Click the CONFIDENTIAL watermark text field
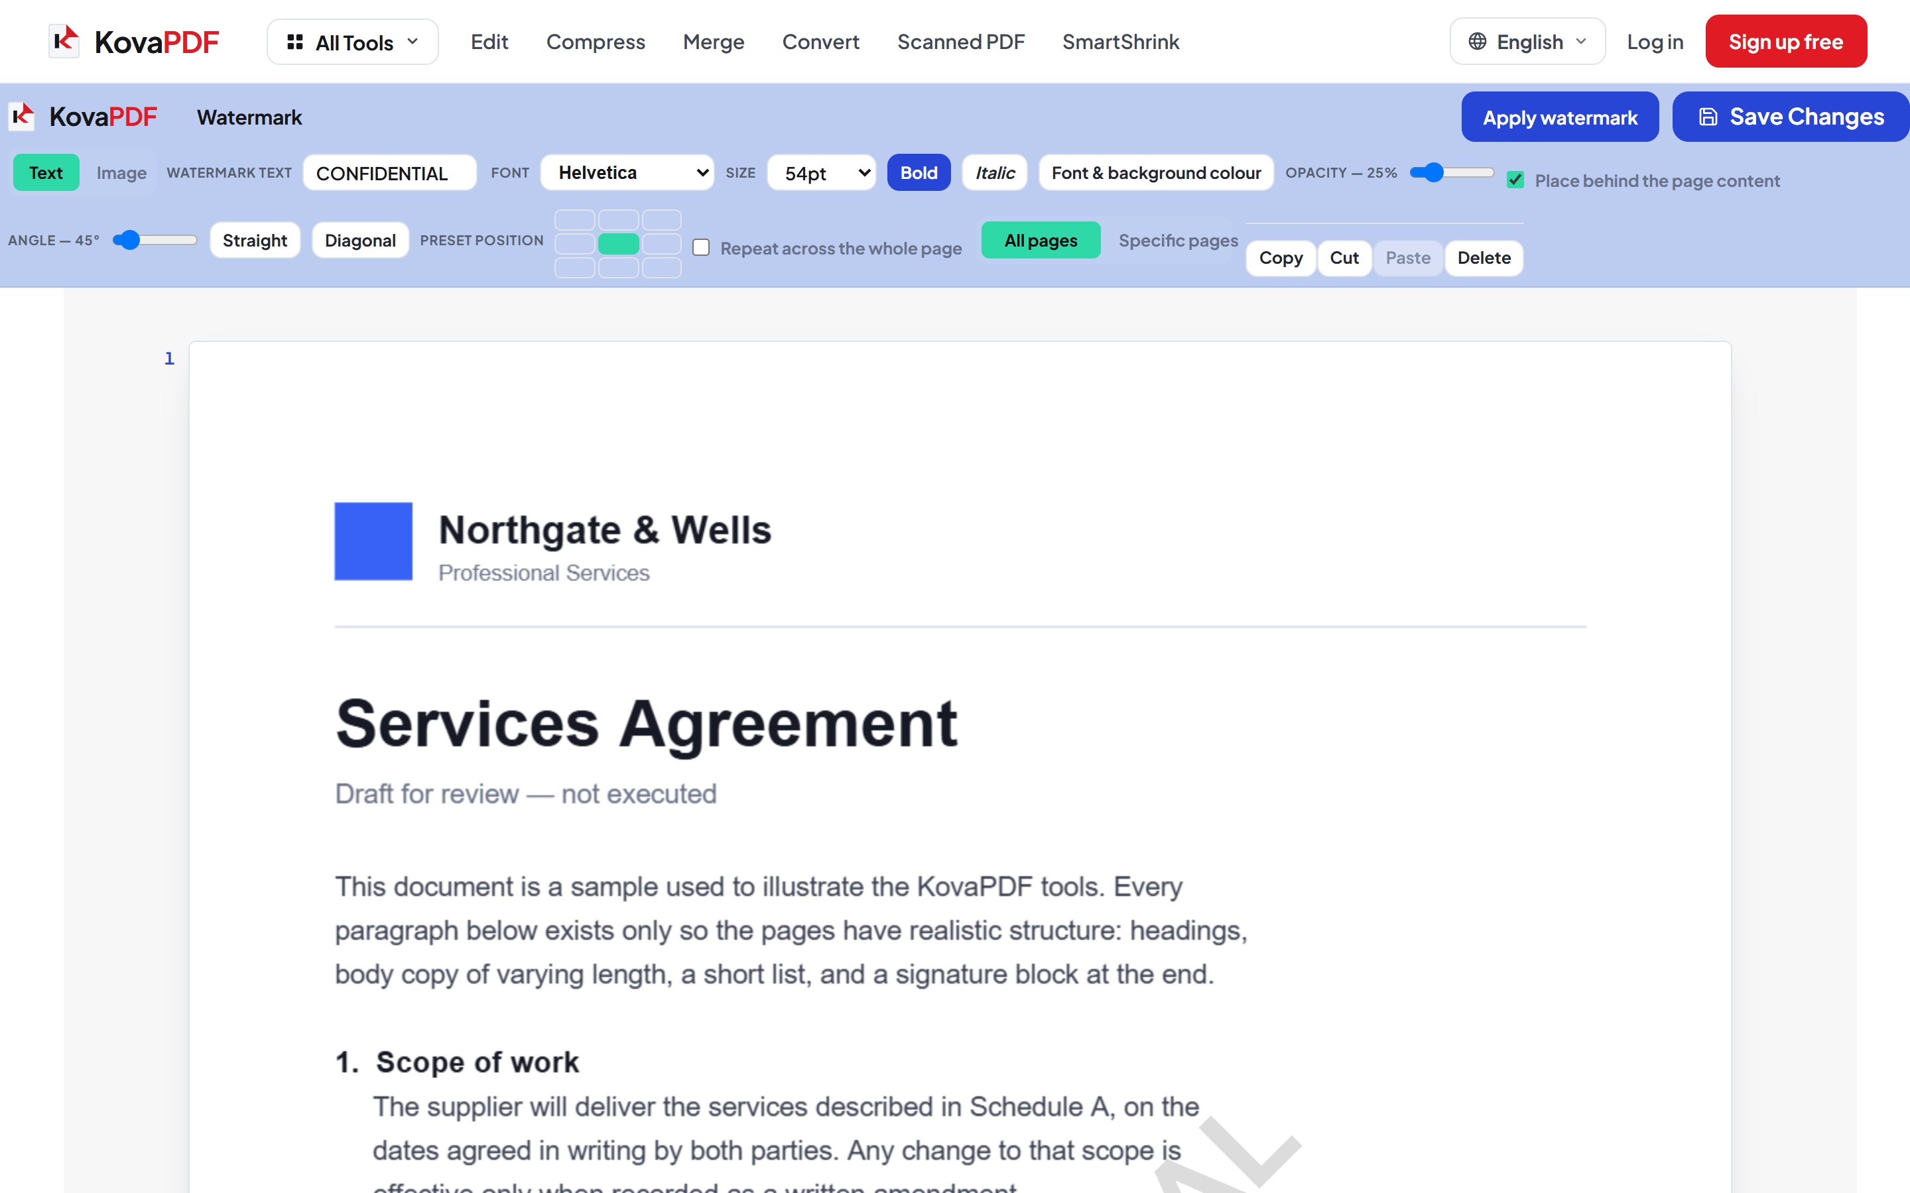This screenshot has width=1910, height=1193. click(390, 173)
